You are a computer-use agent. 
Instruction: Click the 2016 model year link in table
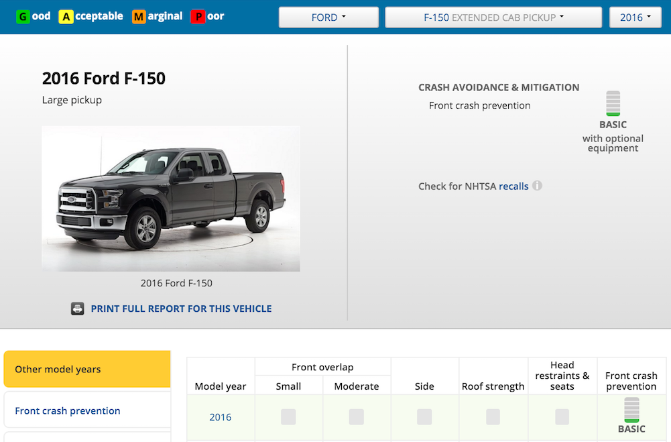(221, 417)
